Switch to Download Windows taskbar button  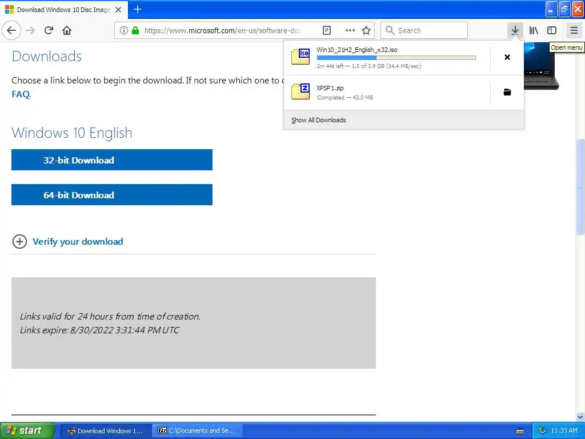(106, 430)
